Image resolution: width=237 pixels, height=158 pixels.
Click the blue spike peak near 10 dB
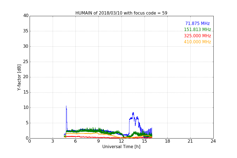point(66,106)
